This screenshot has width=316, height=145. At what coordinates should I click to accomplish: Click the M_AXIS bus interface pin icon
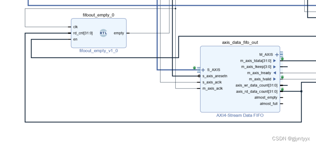(281, 54)
